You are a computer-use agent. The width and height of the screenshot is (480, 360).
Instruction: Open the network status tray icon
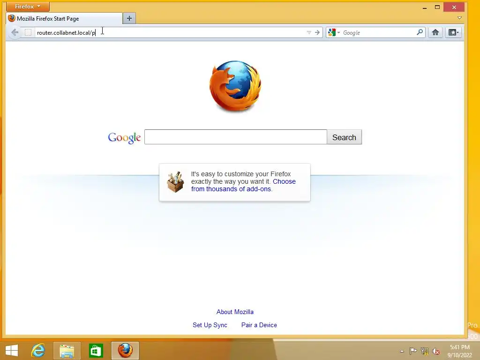[425, 351]
